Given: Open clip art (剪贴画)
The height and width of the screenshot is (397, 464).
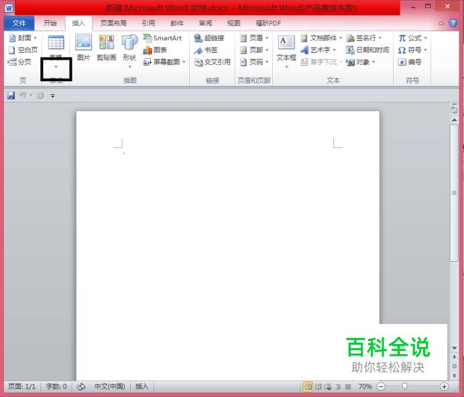Looking at the screenshot, I should (x=106, y=48).
